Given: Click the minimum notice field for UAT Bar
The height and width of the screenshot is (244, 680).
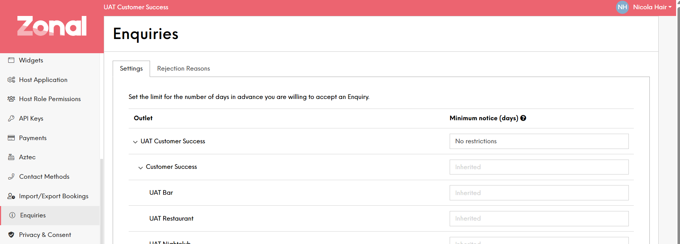Looking at the screenshot, I should 539,193.
